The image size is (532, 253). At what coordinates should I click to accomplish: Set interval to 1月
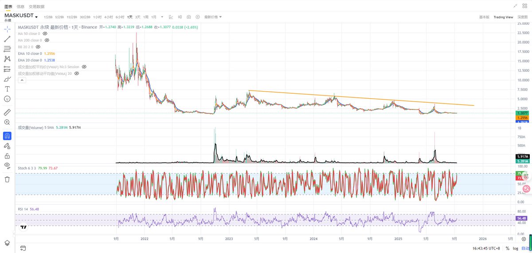pyautogui.click(x=154, y=17)
